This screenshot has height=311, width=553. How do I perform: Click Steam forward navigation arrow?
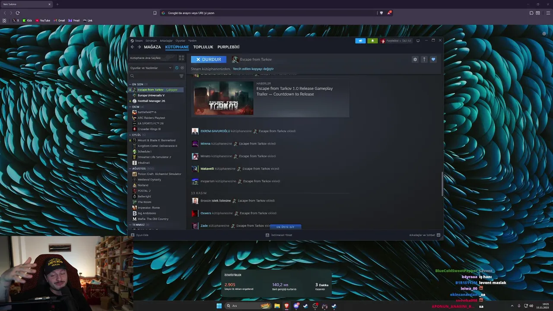[139, 47]
